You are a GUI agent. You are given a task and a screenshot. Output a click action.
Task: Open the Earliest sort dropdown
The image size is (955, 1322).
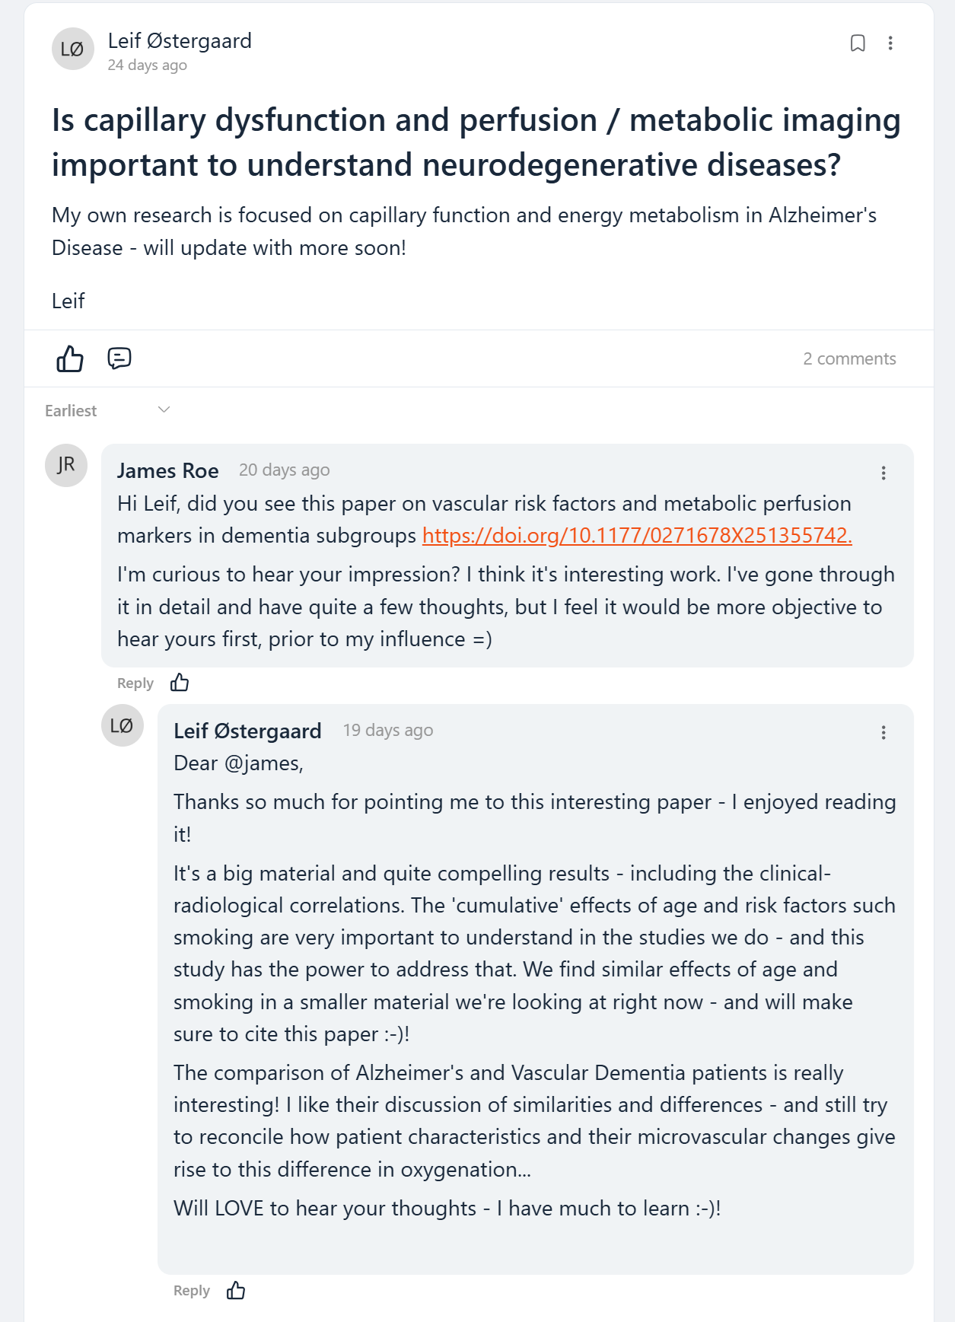[107, 410]
